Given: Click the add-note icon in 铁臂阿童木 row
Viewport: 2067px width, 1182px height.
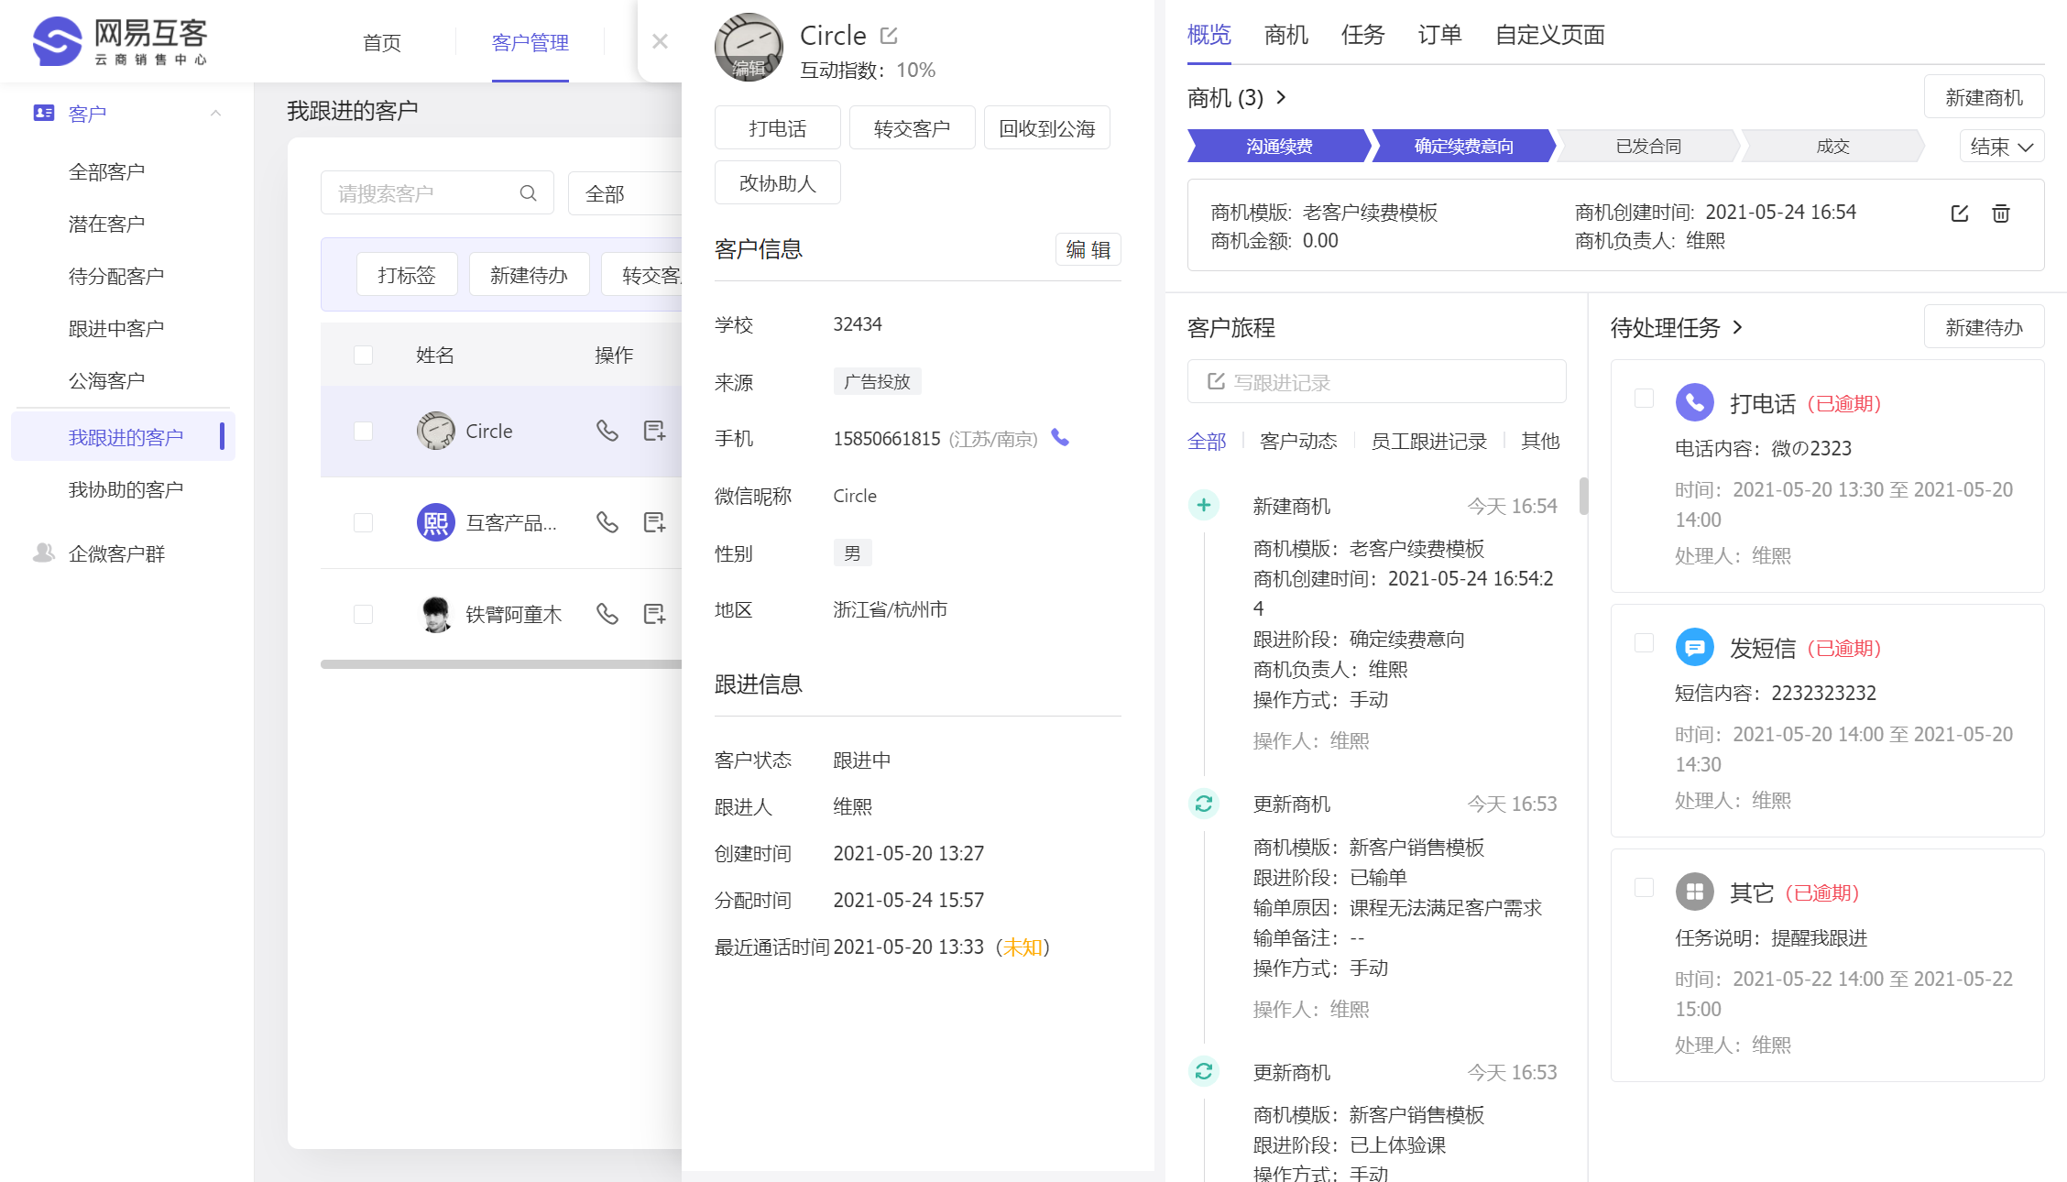Looking at the screenshot, I should tap(654, 614).
